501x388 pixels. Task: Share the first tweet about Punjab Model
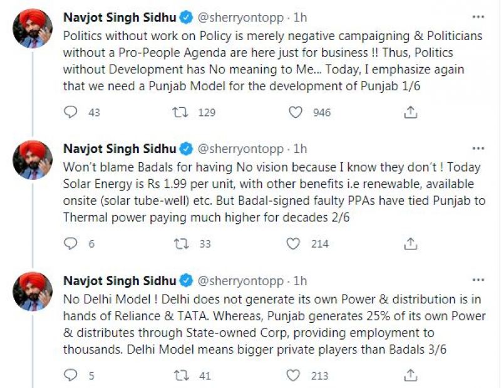tap(410, 112)
